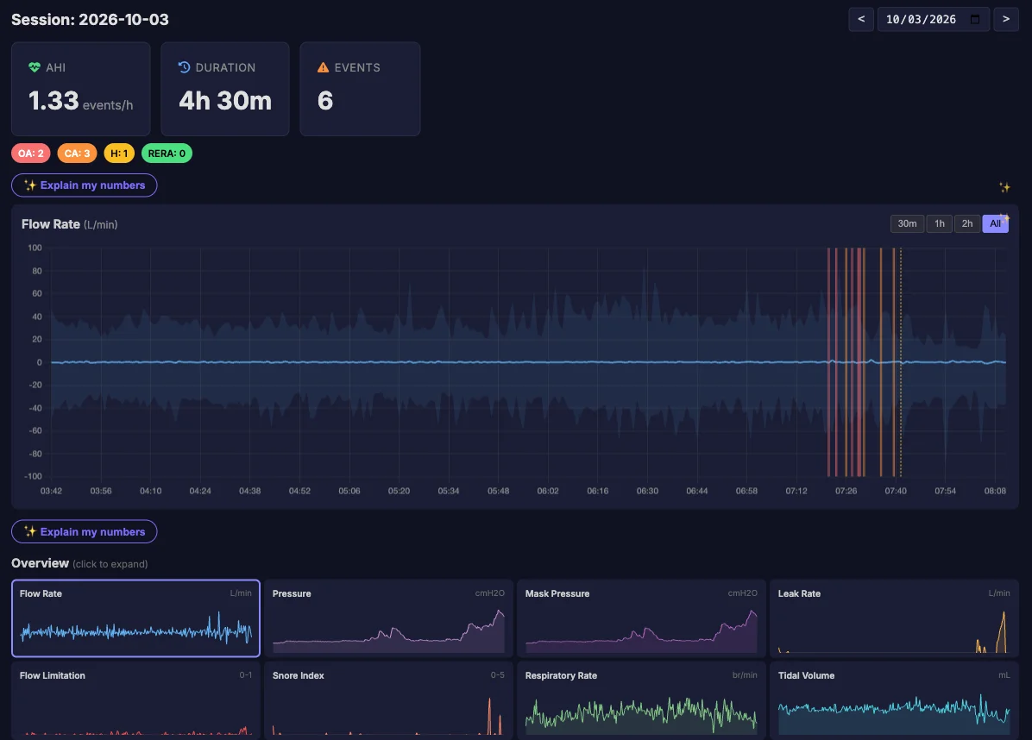Click the date input field 10/03/2026
The width and height of the screenshot is (1032, 740).
(934, 19)
